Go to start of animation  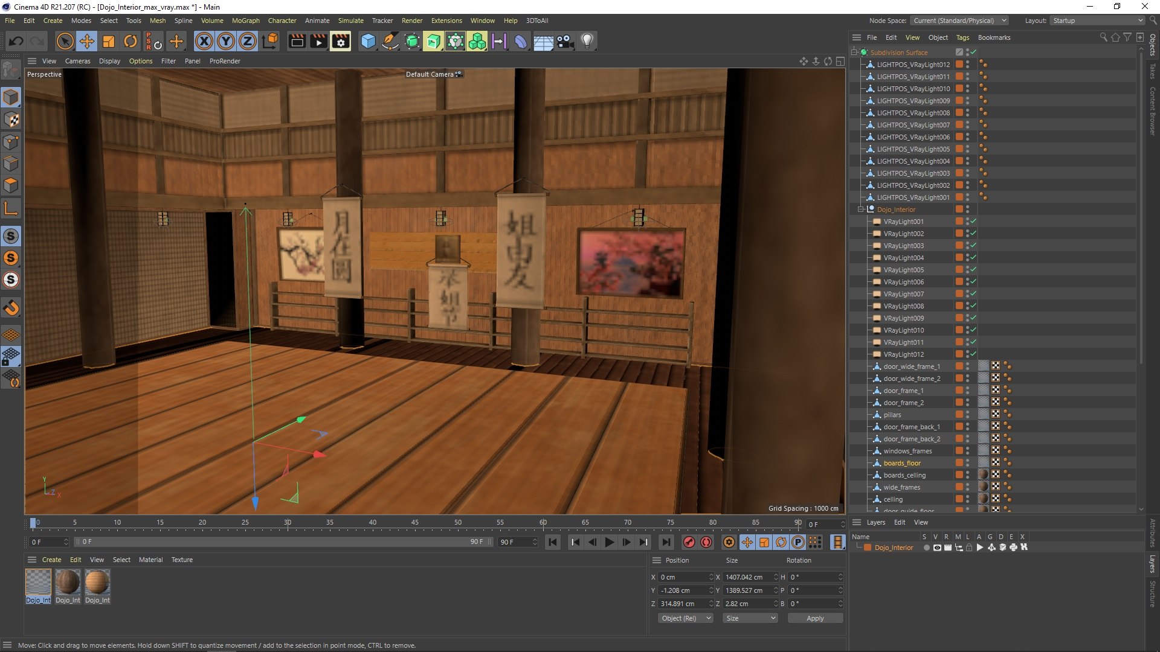(552, 542)
